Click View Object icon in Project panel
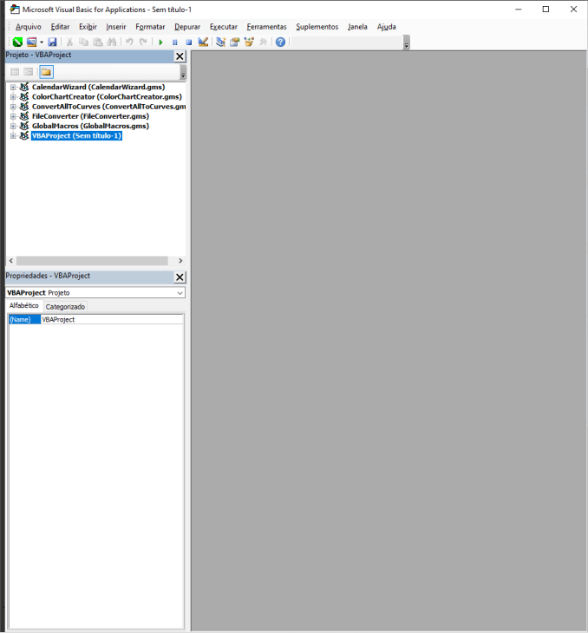The height and width of the screenshot is (633, 588). pyautogui.click(x=29, y=72)
